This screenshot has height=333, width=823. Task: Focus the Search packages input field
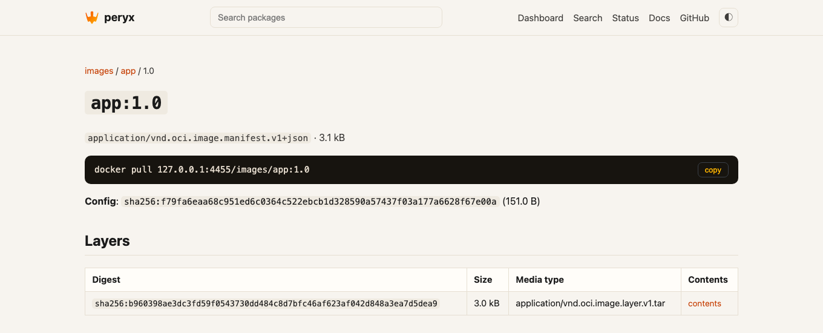(x=326, y=18)
